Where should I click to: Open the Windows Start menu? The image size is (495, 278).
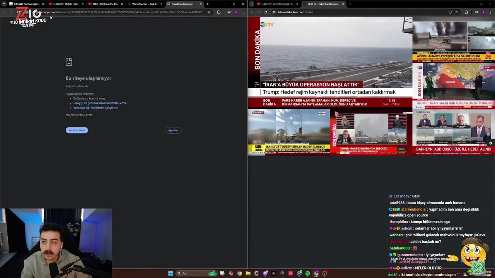[x=171, y=273]
